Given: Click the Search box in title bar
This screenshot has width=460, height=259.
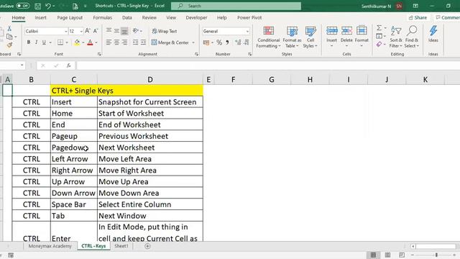Looking at the screenshot, I should click(x=236, y=6).
